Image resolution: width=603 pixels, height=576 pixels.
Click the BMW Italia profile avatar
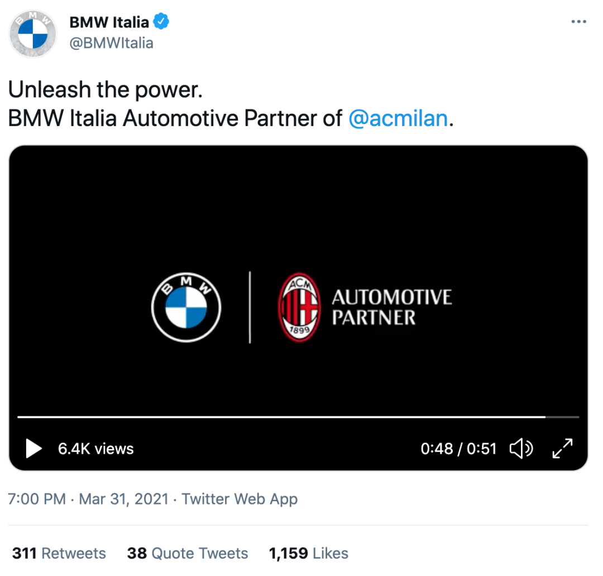33,34
